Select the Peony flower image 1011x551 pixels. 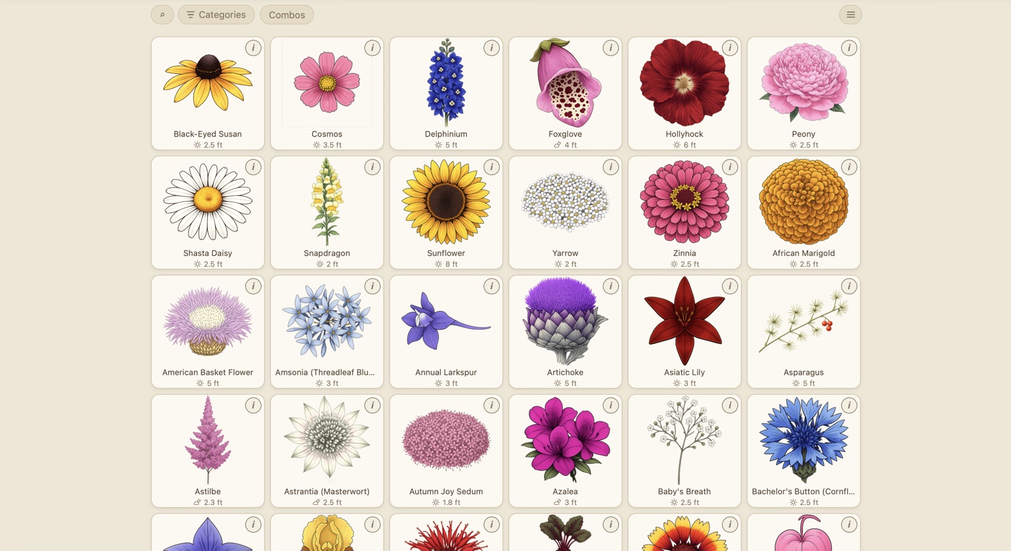click(x=804, y=83)
